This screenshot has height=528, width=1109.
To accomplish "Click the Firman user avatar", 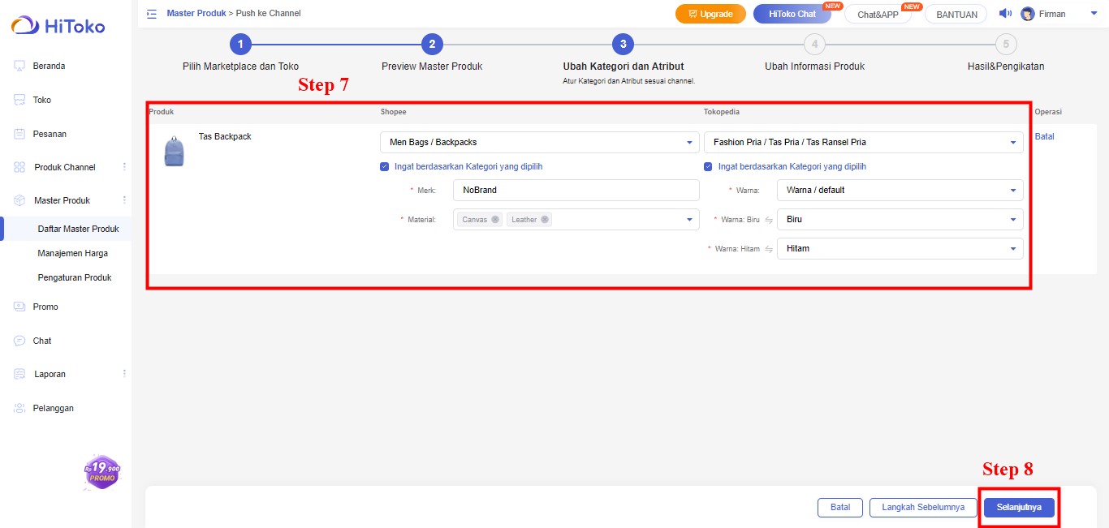I will tap(1028, 14).
